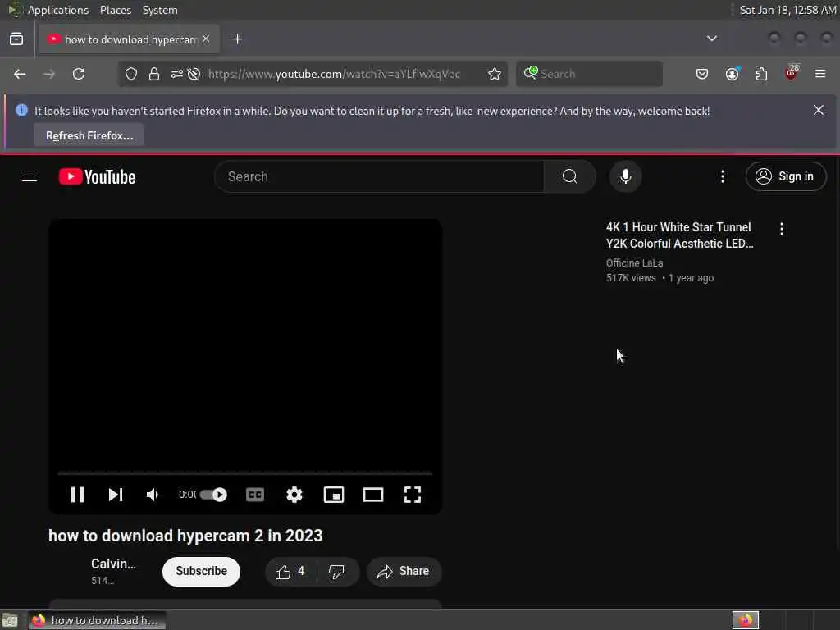This screenshot has width=840, height=630.
Task: Click Firefox taskbar window button
Action: [97, 620]
